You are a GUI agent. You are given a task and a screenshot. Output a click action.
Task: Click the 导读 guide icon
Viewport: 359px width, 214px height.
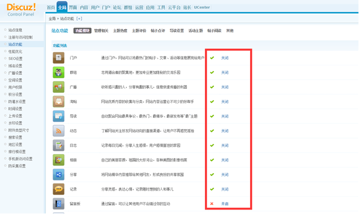pyautogui.click(x=59, y=116)
